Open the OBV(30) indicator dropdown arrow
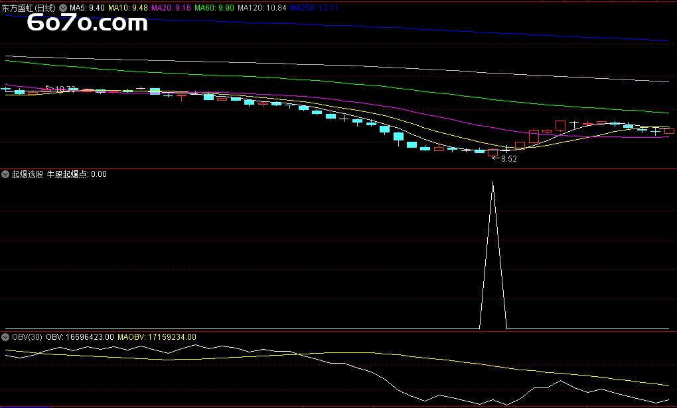677x408 pixels. (x=6, y=337)
